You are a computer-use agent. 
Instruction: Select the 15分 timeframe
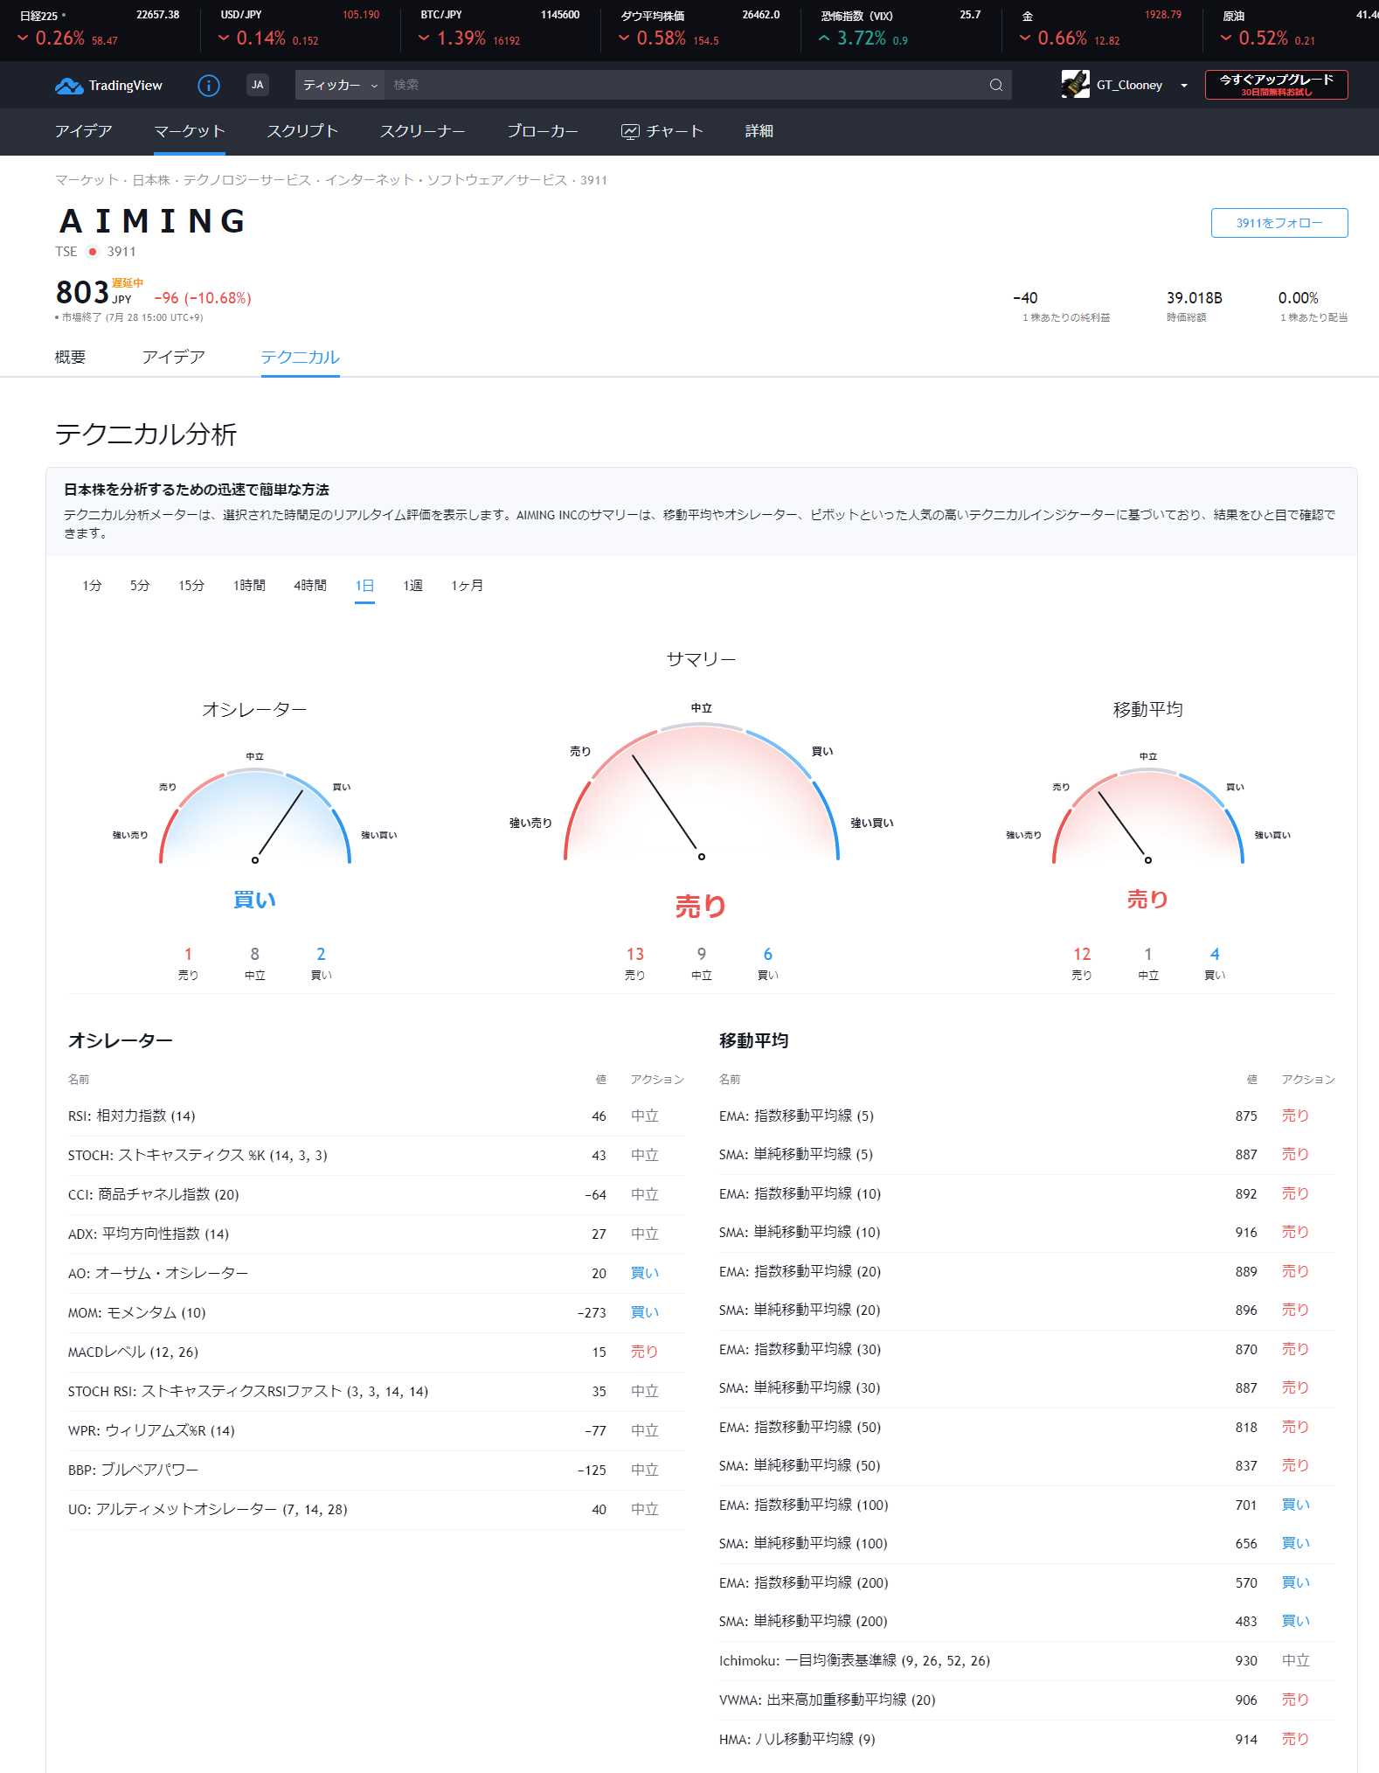(191, 586)
